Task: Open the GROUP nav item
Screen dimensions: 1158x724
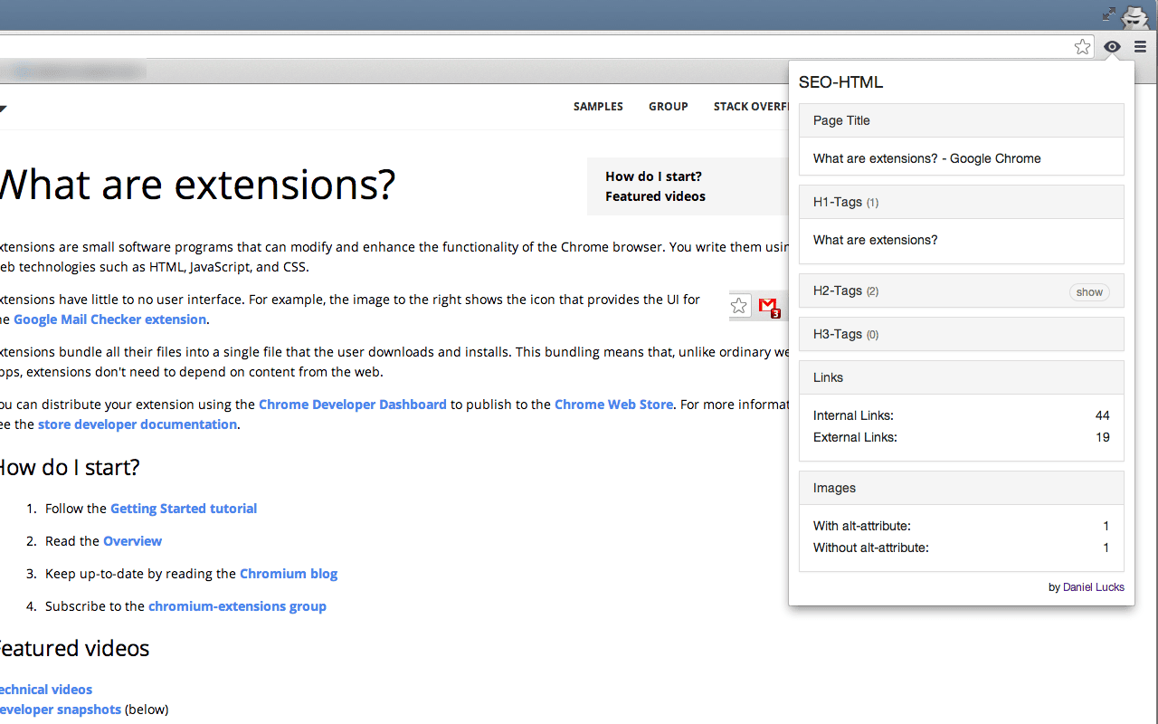Action: (x=668, y=107)
